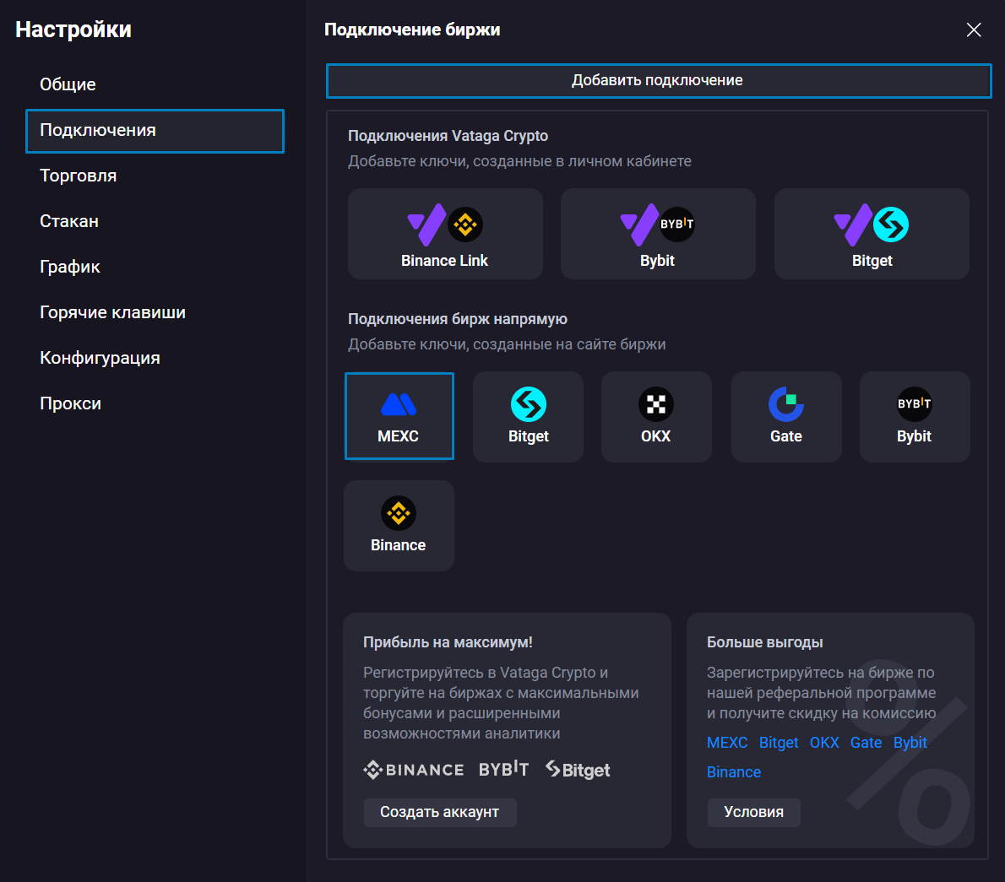Image resolution: width=1005 pixels, height=882 pixels.
Task: Click the Добавить подключение button
Action: (x=659, y=80)
